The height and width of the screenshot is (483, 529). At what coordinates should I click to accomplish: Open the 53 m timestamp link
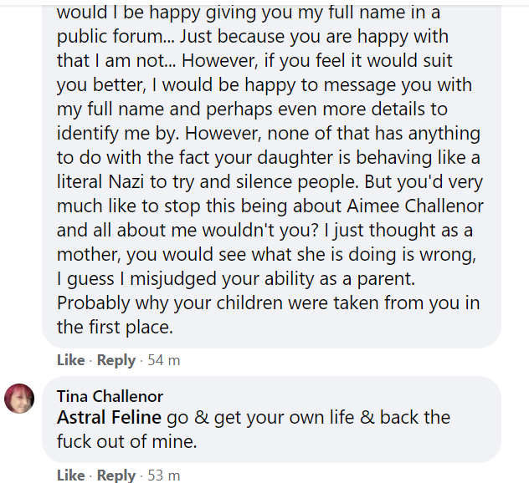coord(163,475)
